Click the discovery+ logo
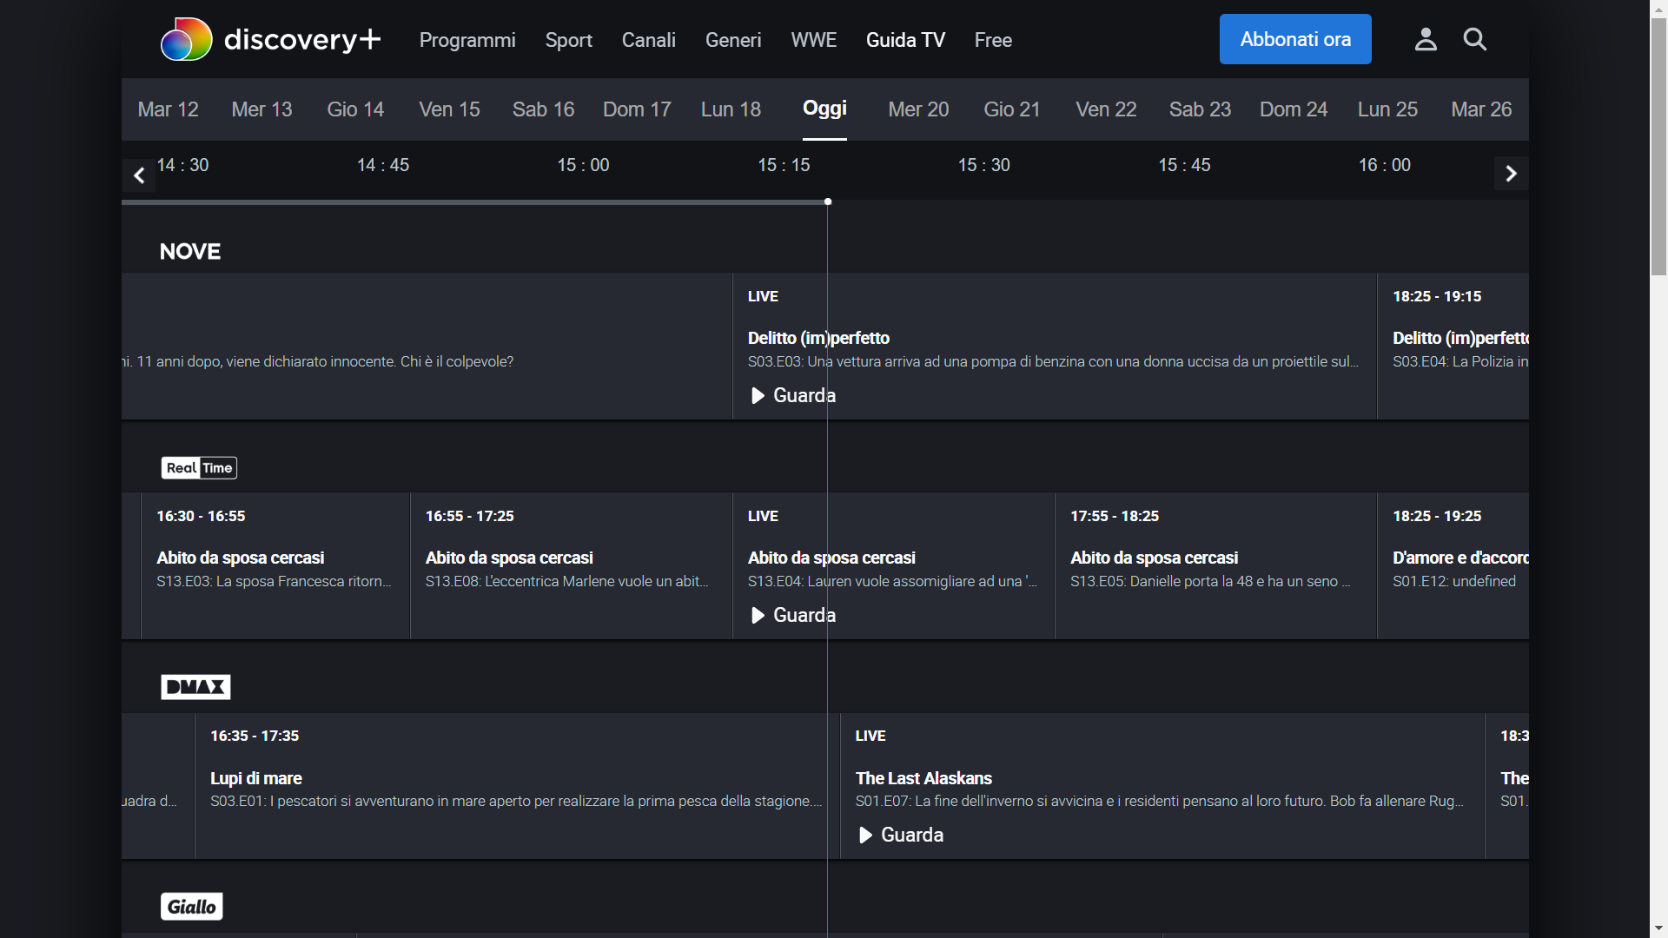Screen dimensions: 1668x938 pyautogui.click(x=270, y=40)
